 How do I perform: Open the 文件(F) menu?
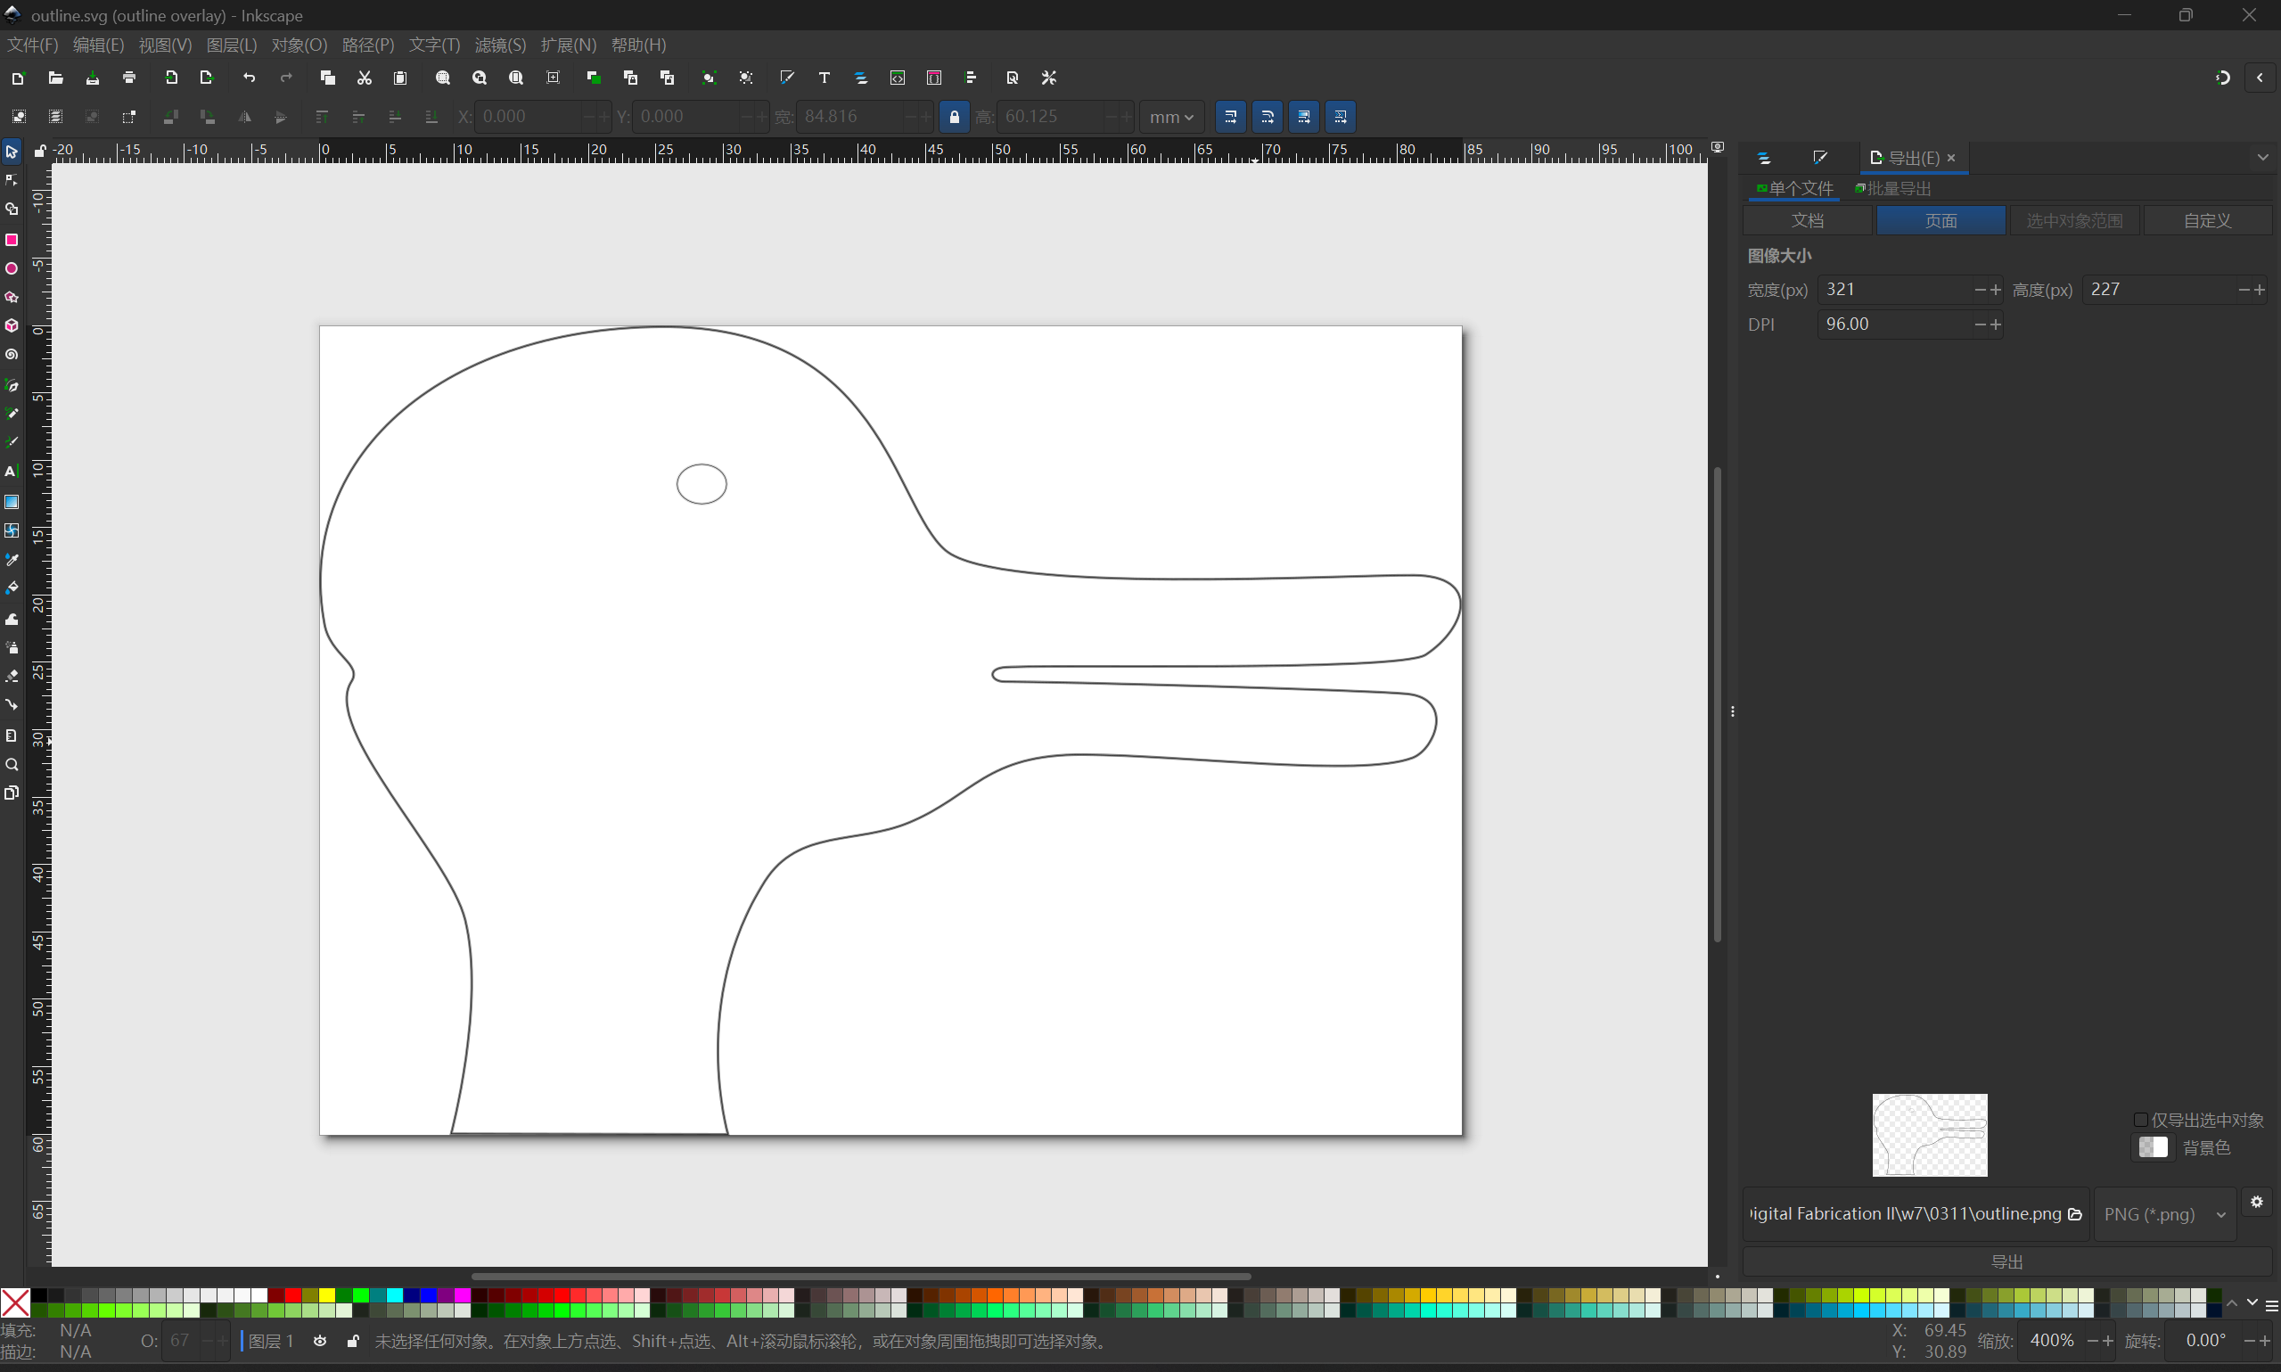coord(32,45)
